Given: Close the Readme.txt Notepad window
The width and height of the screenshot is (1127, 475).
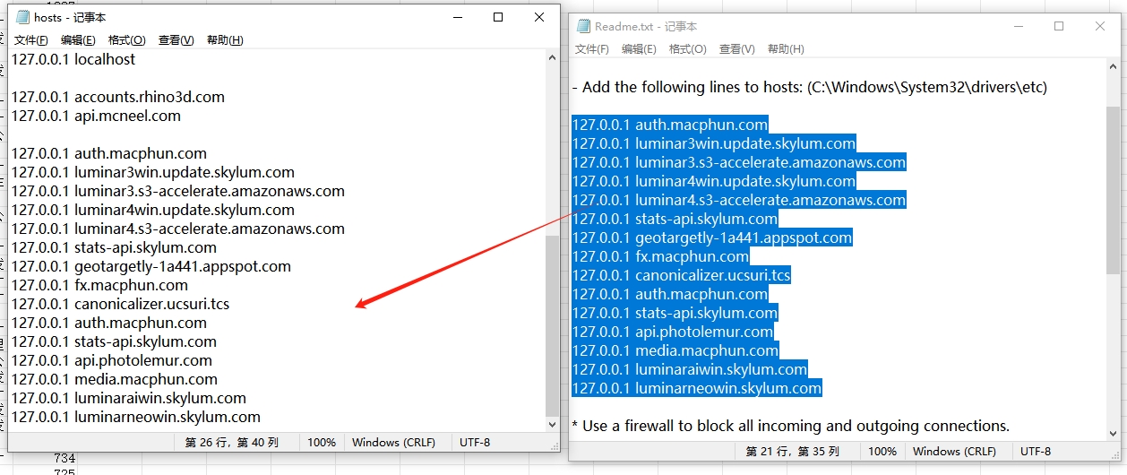Looking at the screenshot, I should click(1100, 27).
